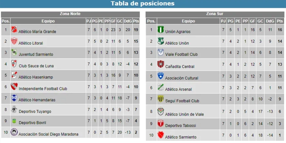Image resolution: width=286 pixels, height=143 pixels.
Task: Click the Pts column header in Zona Norte
Action: (x=136, y=21)
